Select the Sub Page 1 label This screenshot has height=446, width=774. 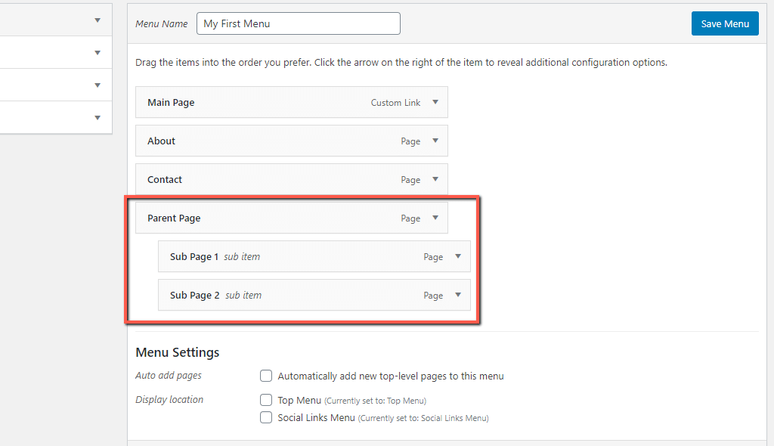[x=194, y=257]
